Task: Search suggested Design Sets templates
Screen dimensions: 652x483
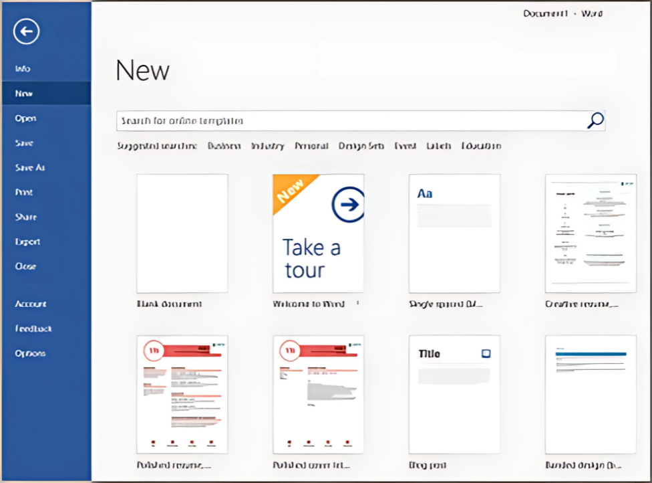Action: tap(361, 146)
